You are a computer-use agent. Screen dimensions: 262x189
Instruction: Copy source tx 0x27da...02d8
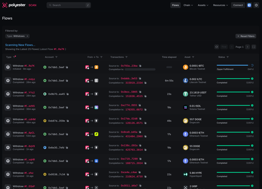(x=140, y=119)
